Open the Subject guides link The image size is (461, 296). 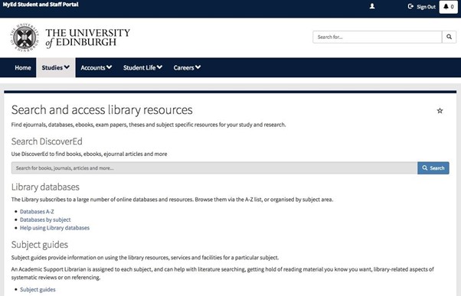pos(38,290)
